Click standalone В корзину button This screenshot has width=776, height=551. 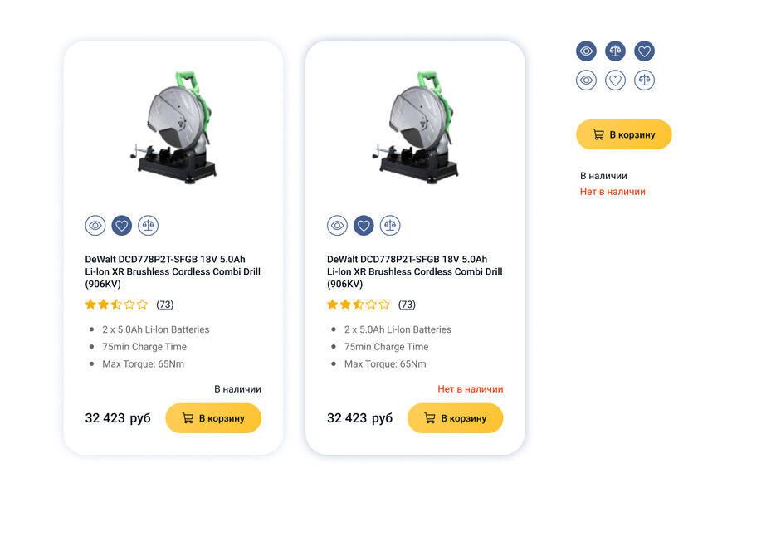pos(623,134)
